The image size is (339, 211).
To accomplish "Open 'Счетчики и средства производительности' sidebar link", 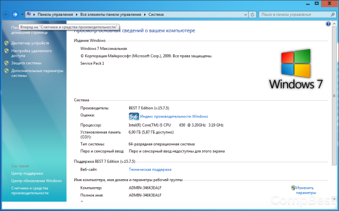I will point(30,190).
